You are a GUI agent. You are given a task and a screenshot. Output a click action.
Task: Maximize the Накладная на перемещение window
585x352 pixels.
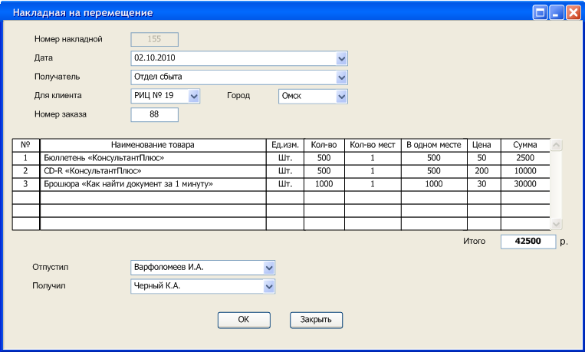click(541, 13)
